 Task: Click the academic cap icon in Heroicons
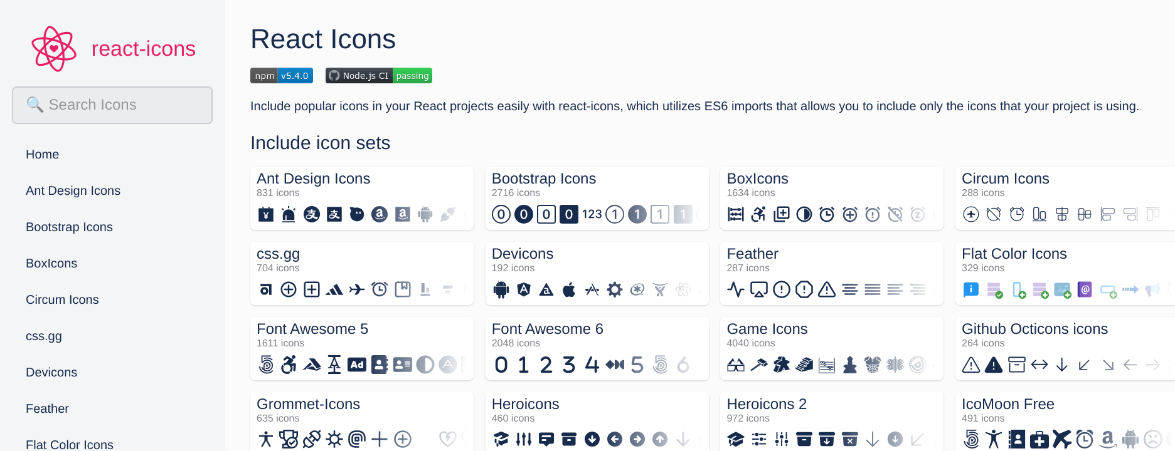(501, 439)
